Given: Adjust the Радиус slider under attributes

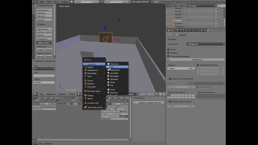Looking at the screenshot, I should [x=181, y=68].
